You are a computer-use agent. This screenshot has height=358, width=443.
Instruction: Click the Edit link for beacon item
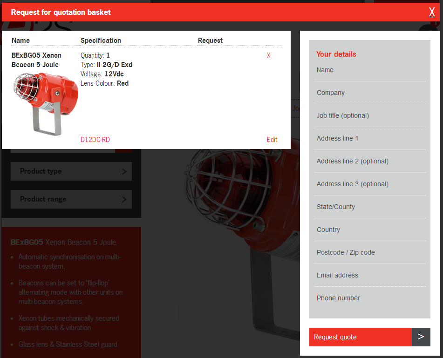click(x=272, y=140)
